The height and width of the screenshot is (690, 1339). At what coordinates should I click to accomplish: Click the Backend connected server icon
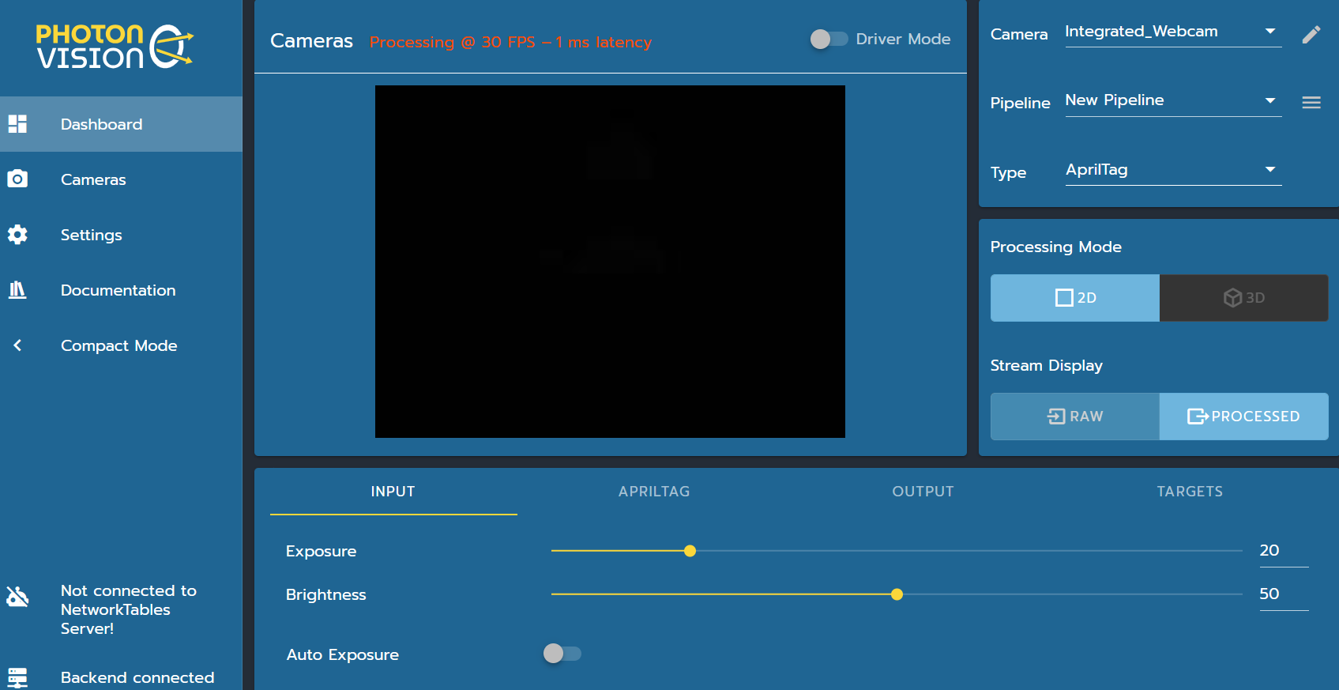(17, 677)
